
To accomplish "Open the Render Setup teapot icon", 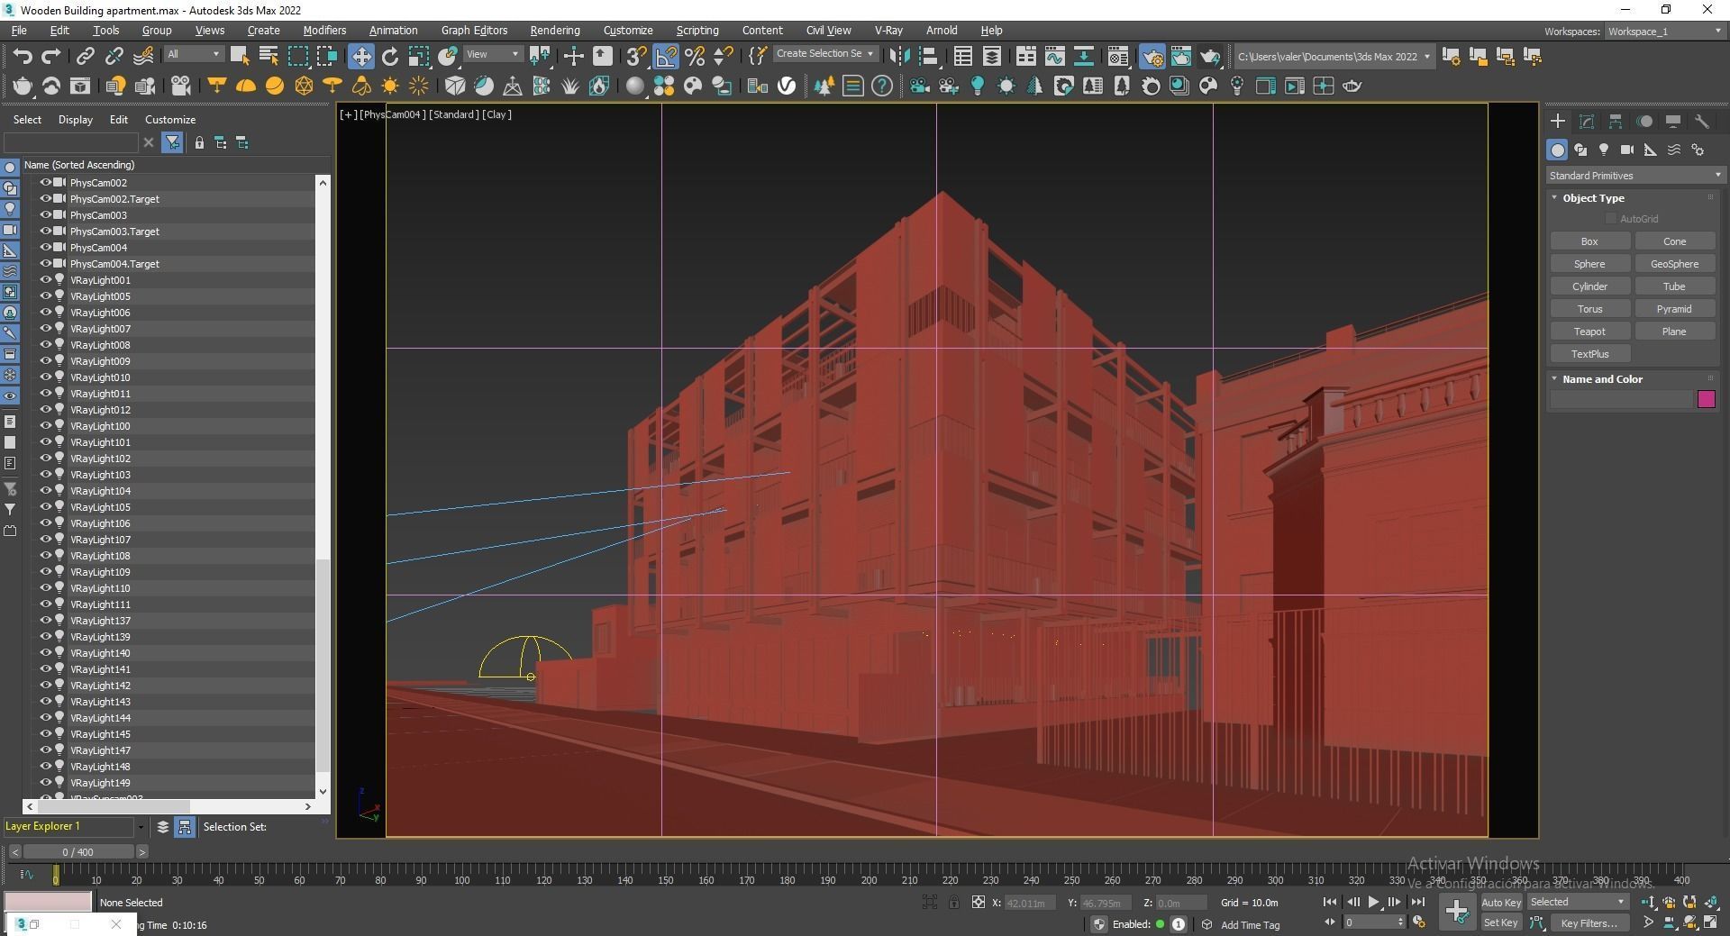I will [x=1152, y=56].
